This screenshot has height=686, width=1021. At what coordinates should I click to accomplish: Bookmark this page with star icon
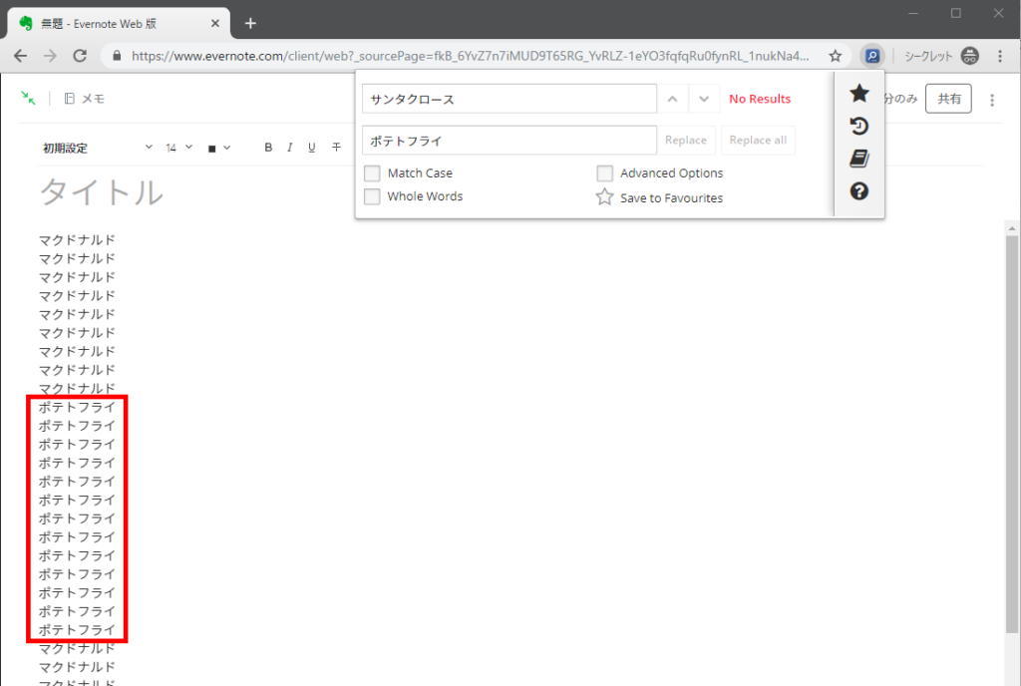[x=835, y=56]
